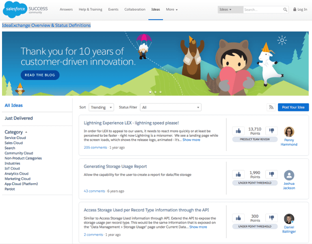The height and width of the screenshot is (244, 312).
Task: Go to the Events nav item
Action: pyautogui.click(x=113, y=9)
